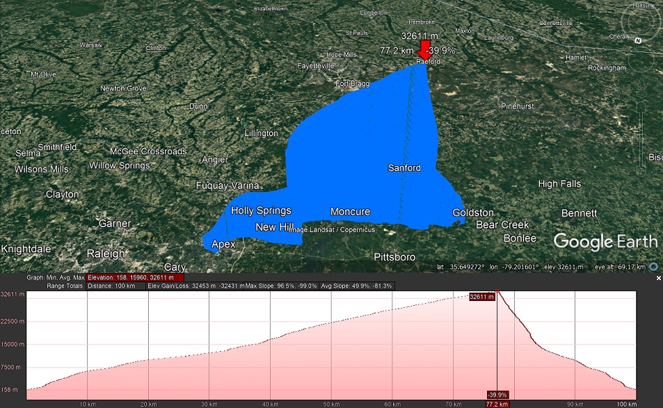Close the elevation profile panel
This screenshot has height=408, width=663.
coord(658,278)
